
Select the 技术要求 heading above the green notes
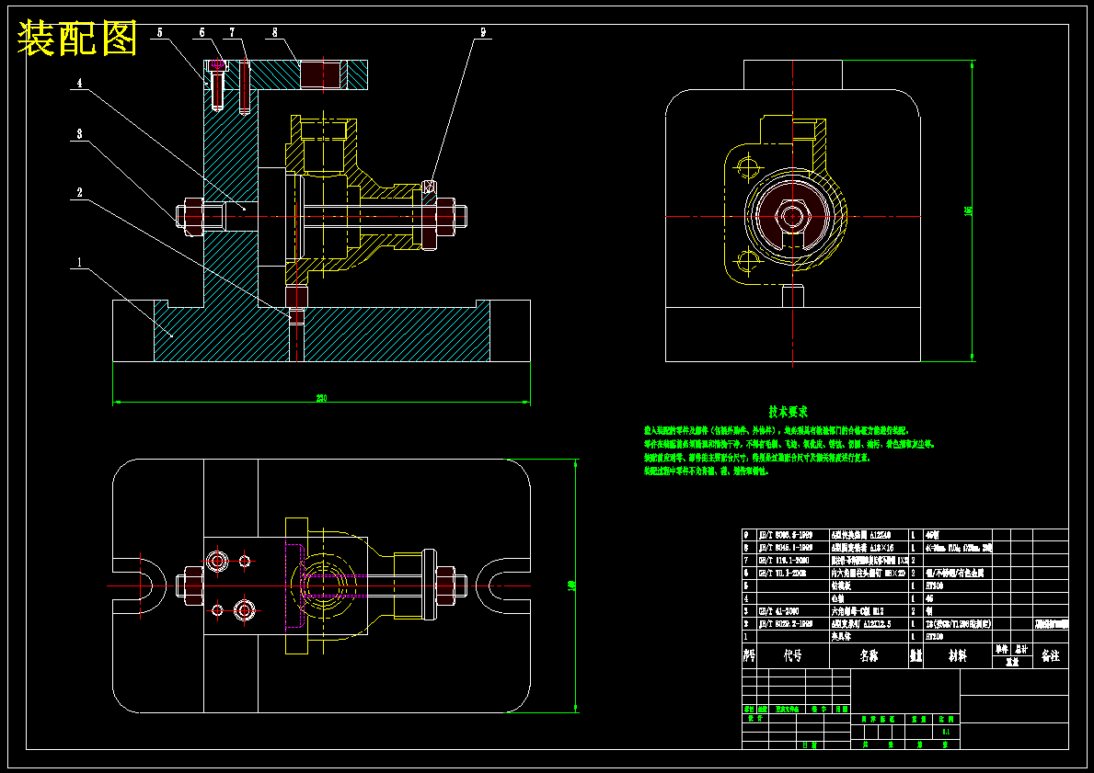pos(789,412)
